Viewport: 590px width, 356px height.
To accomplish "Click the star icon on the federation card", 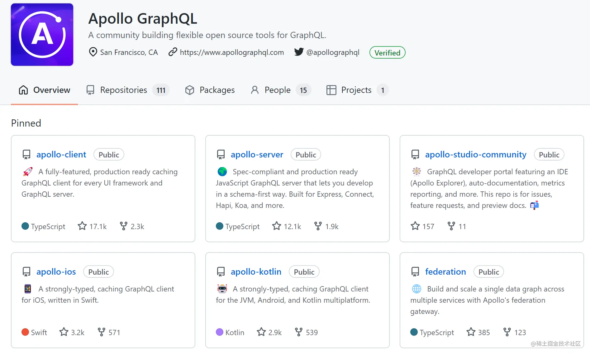I will point(471,332).
